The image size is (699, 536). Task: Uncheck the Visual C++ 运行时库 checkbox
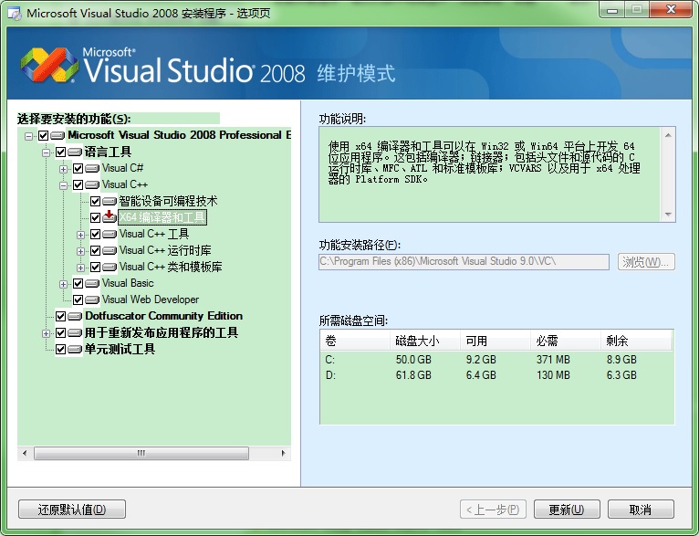pos(95,250)
